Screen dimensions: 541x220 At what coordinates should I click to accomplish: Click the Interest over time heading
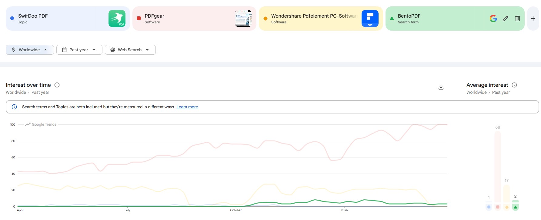(28, 85)
